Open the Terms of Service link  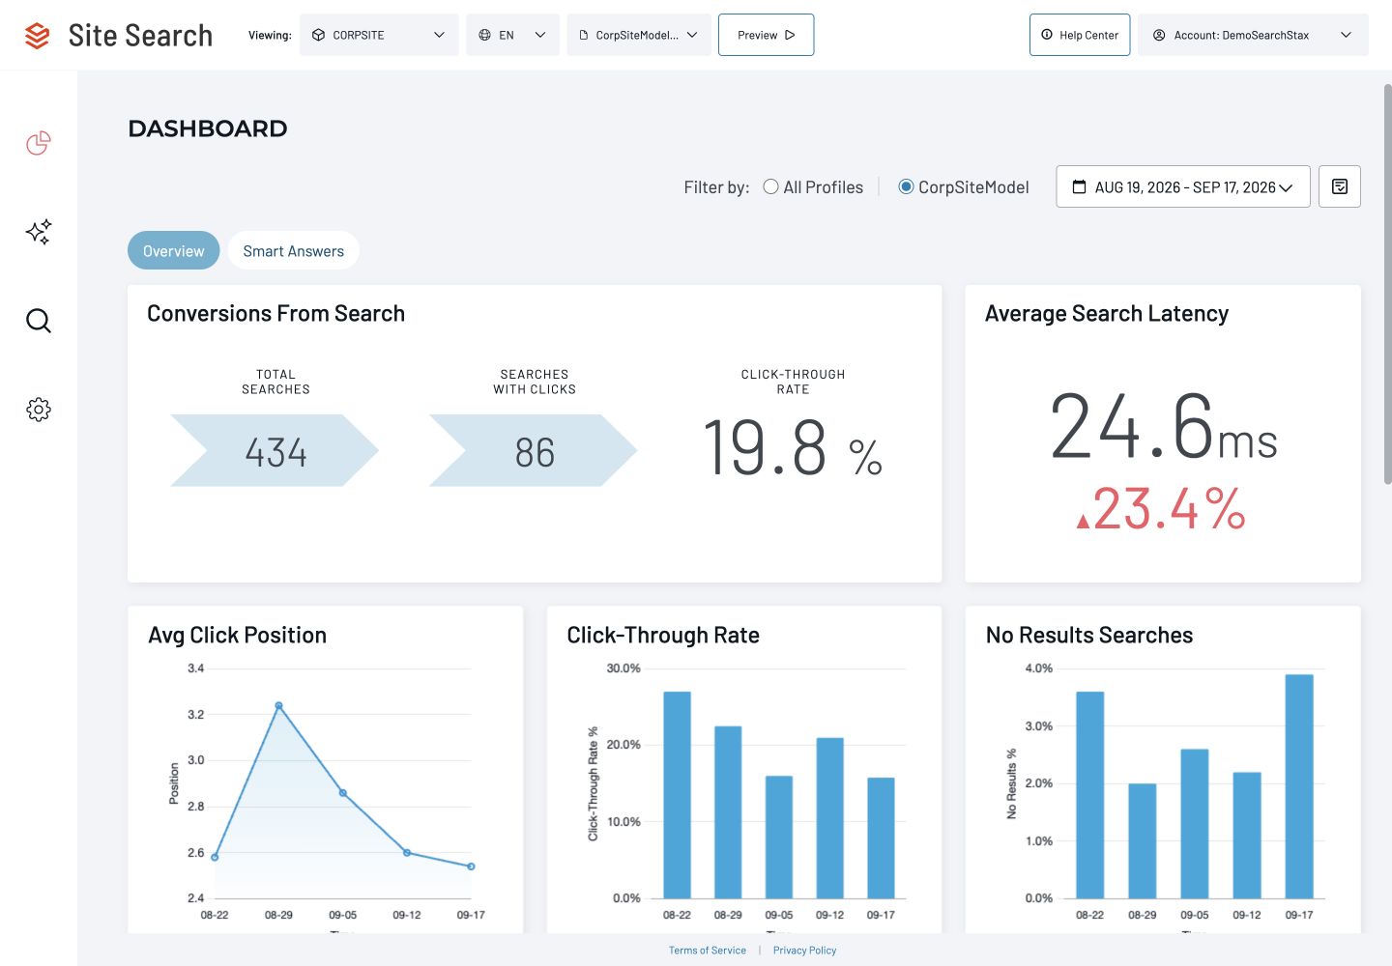[708, 951]
